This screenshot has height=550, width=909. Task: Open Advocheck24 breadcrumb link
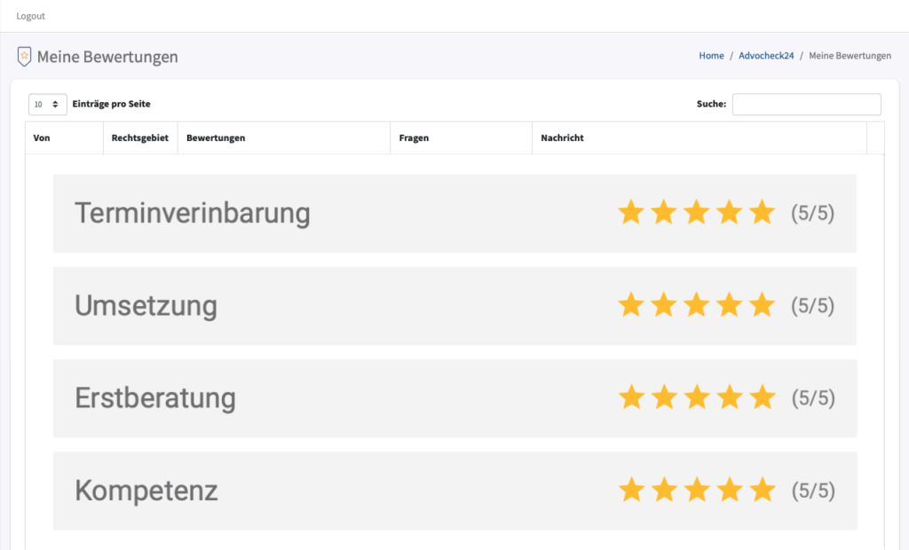pyautogui.click(x=766, y=56)
